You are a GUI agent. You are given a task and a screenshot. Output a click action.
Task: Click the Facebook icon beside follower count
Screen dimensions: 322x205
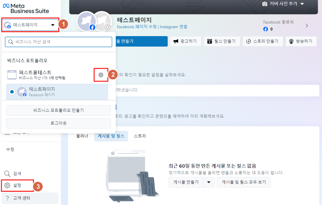(x=266, y=29)
